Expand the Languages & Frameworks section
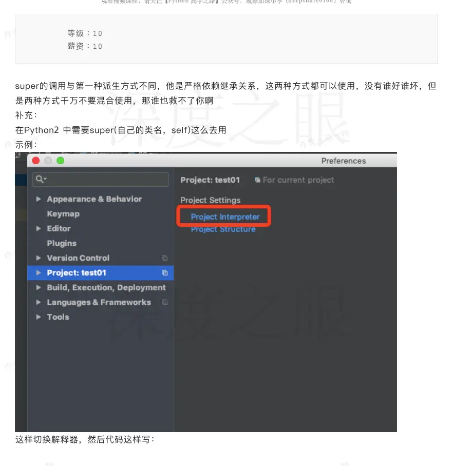 (39, 302)
